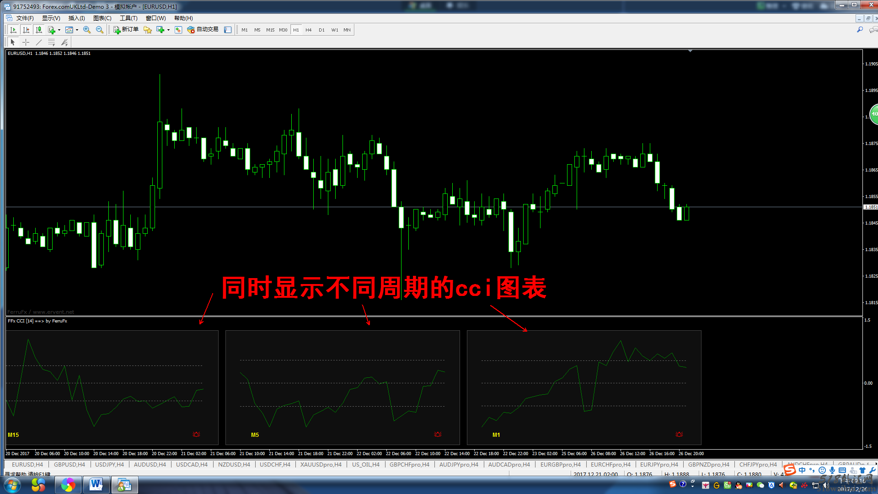Toggle the M15 timeframe button
Screen dimensions: 878x494
[270, 30]
